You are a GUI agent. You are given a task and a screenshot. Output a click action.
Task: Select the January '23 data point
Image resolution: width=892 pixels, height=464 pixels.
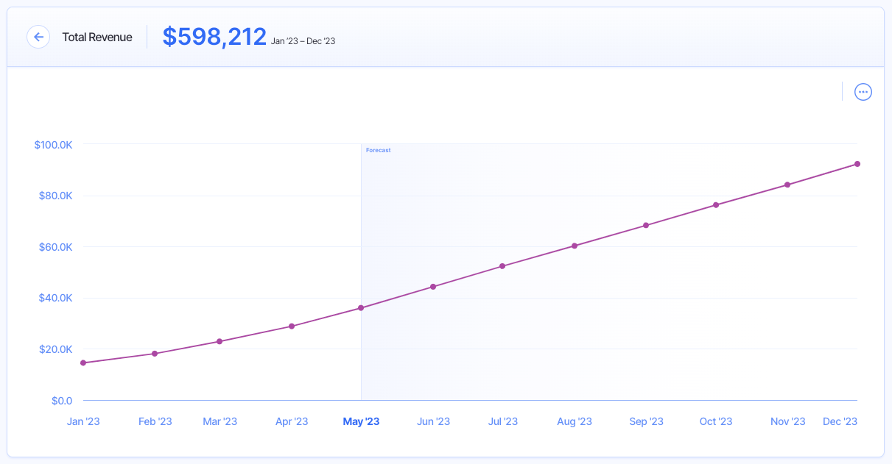[x=83, y=362]
